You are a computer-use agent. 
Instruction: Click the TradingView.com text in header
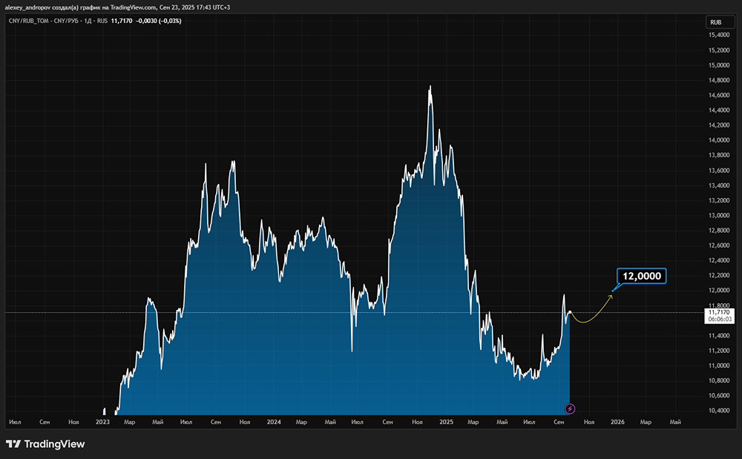pyautogui.click(x=134, y=7)
